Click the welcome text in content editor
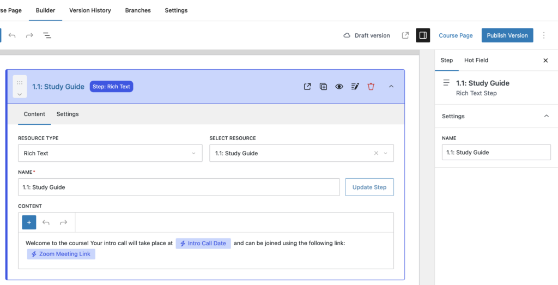The image size is (558, 285). click(x=99, y=244)
